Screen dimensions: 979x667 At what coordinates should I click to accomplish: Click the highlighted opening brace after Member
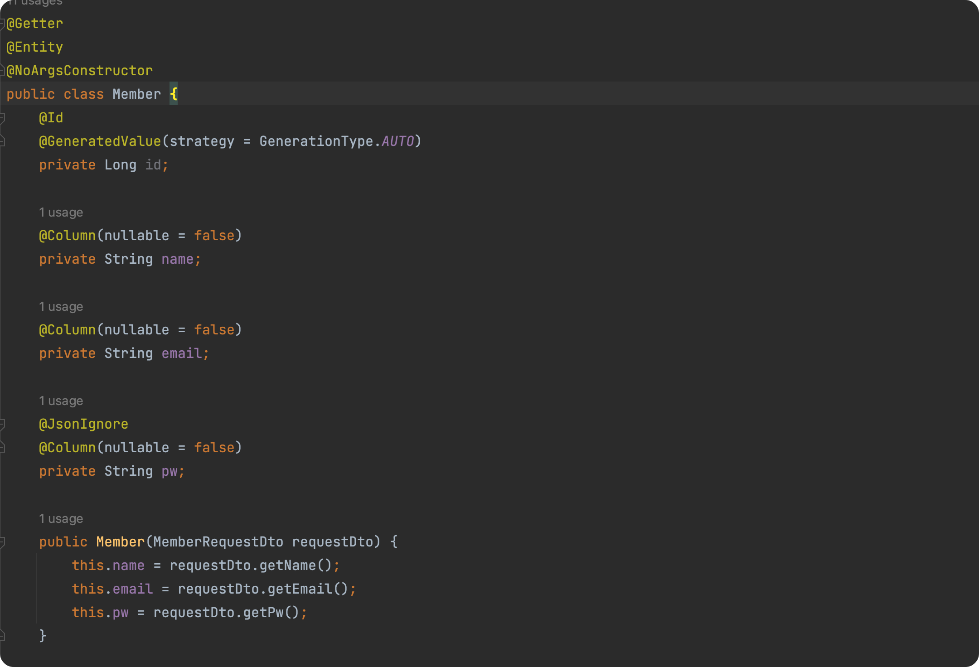click(x=174, y=94)
